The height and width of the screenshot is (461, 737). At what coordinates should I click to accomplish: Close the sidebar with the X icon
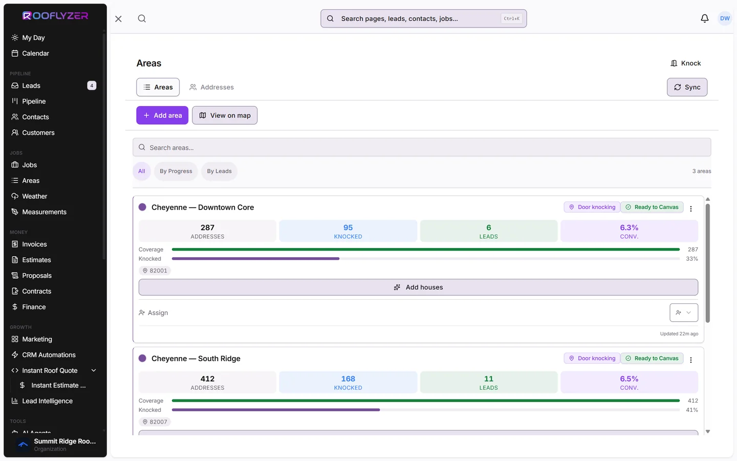tap(118, 18)
